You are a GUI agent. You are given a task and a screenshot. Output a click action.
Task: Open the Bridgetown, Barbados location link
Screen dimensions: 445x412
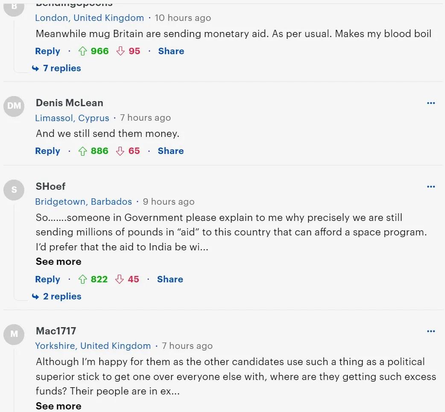point(83,201)
